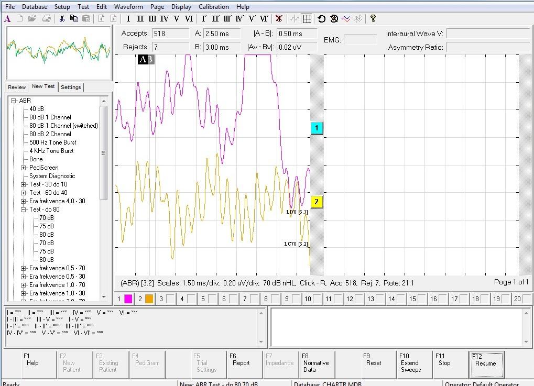The width and height of the screenshot is (534, 386).
Task: Open help with the question mark icon
Action: click(x=373, y=18)
